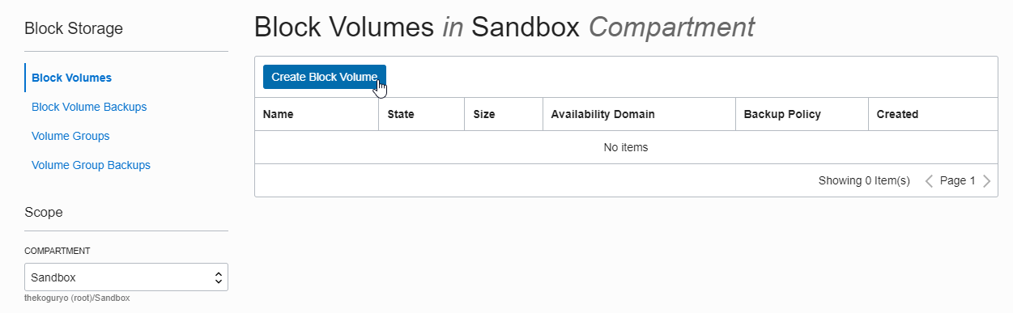Go to previous page using left chevron
The width and height of the screenshot is (1013, 313).
[930, 181]
